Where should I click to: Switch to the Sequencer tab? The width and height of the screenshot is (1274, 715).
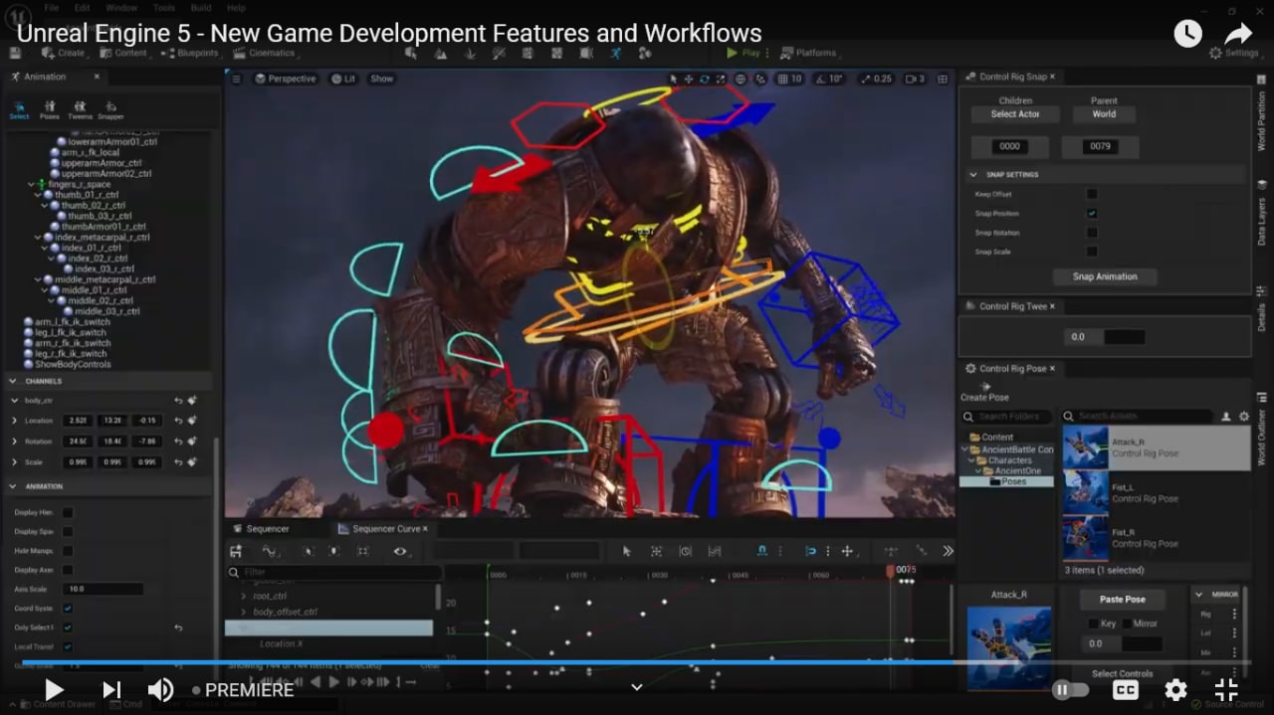point(261,529)
